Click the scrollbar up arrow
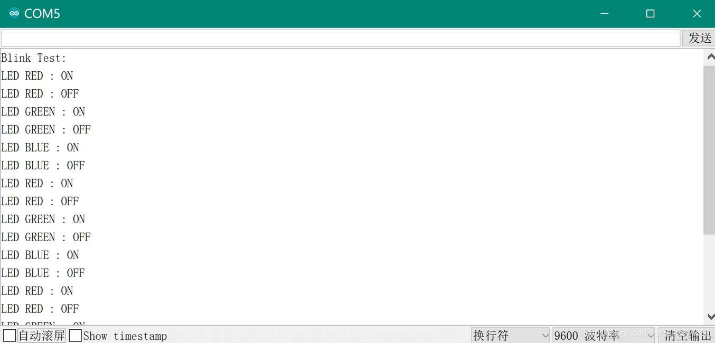 click(x=710, y=56)
